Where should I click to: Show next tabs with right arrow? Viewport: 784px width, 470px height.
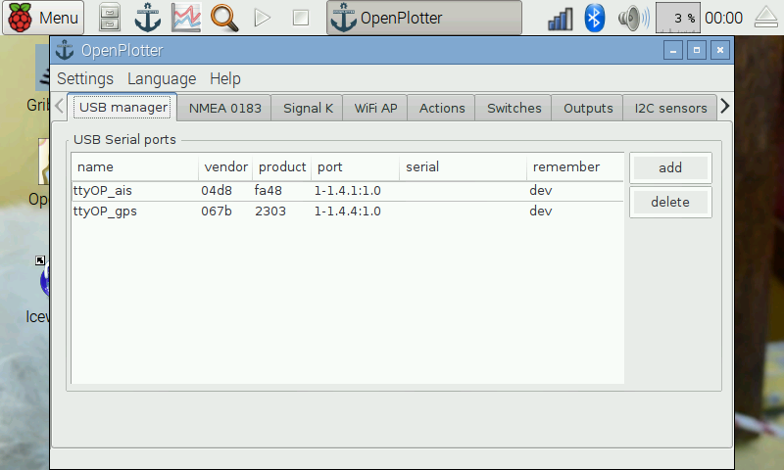[x=725, y=106]
